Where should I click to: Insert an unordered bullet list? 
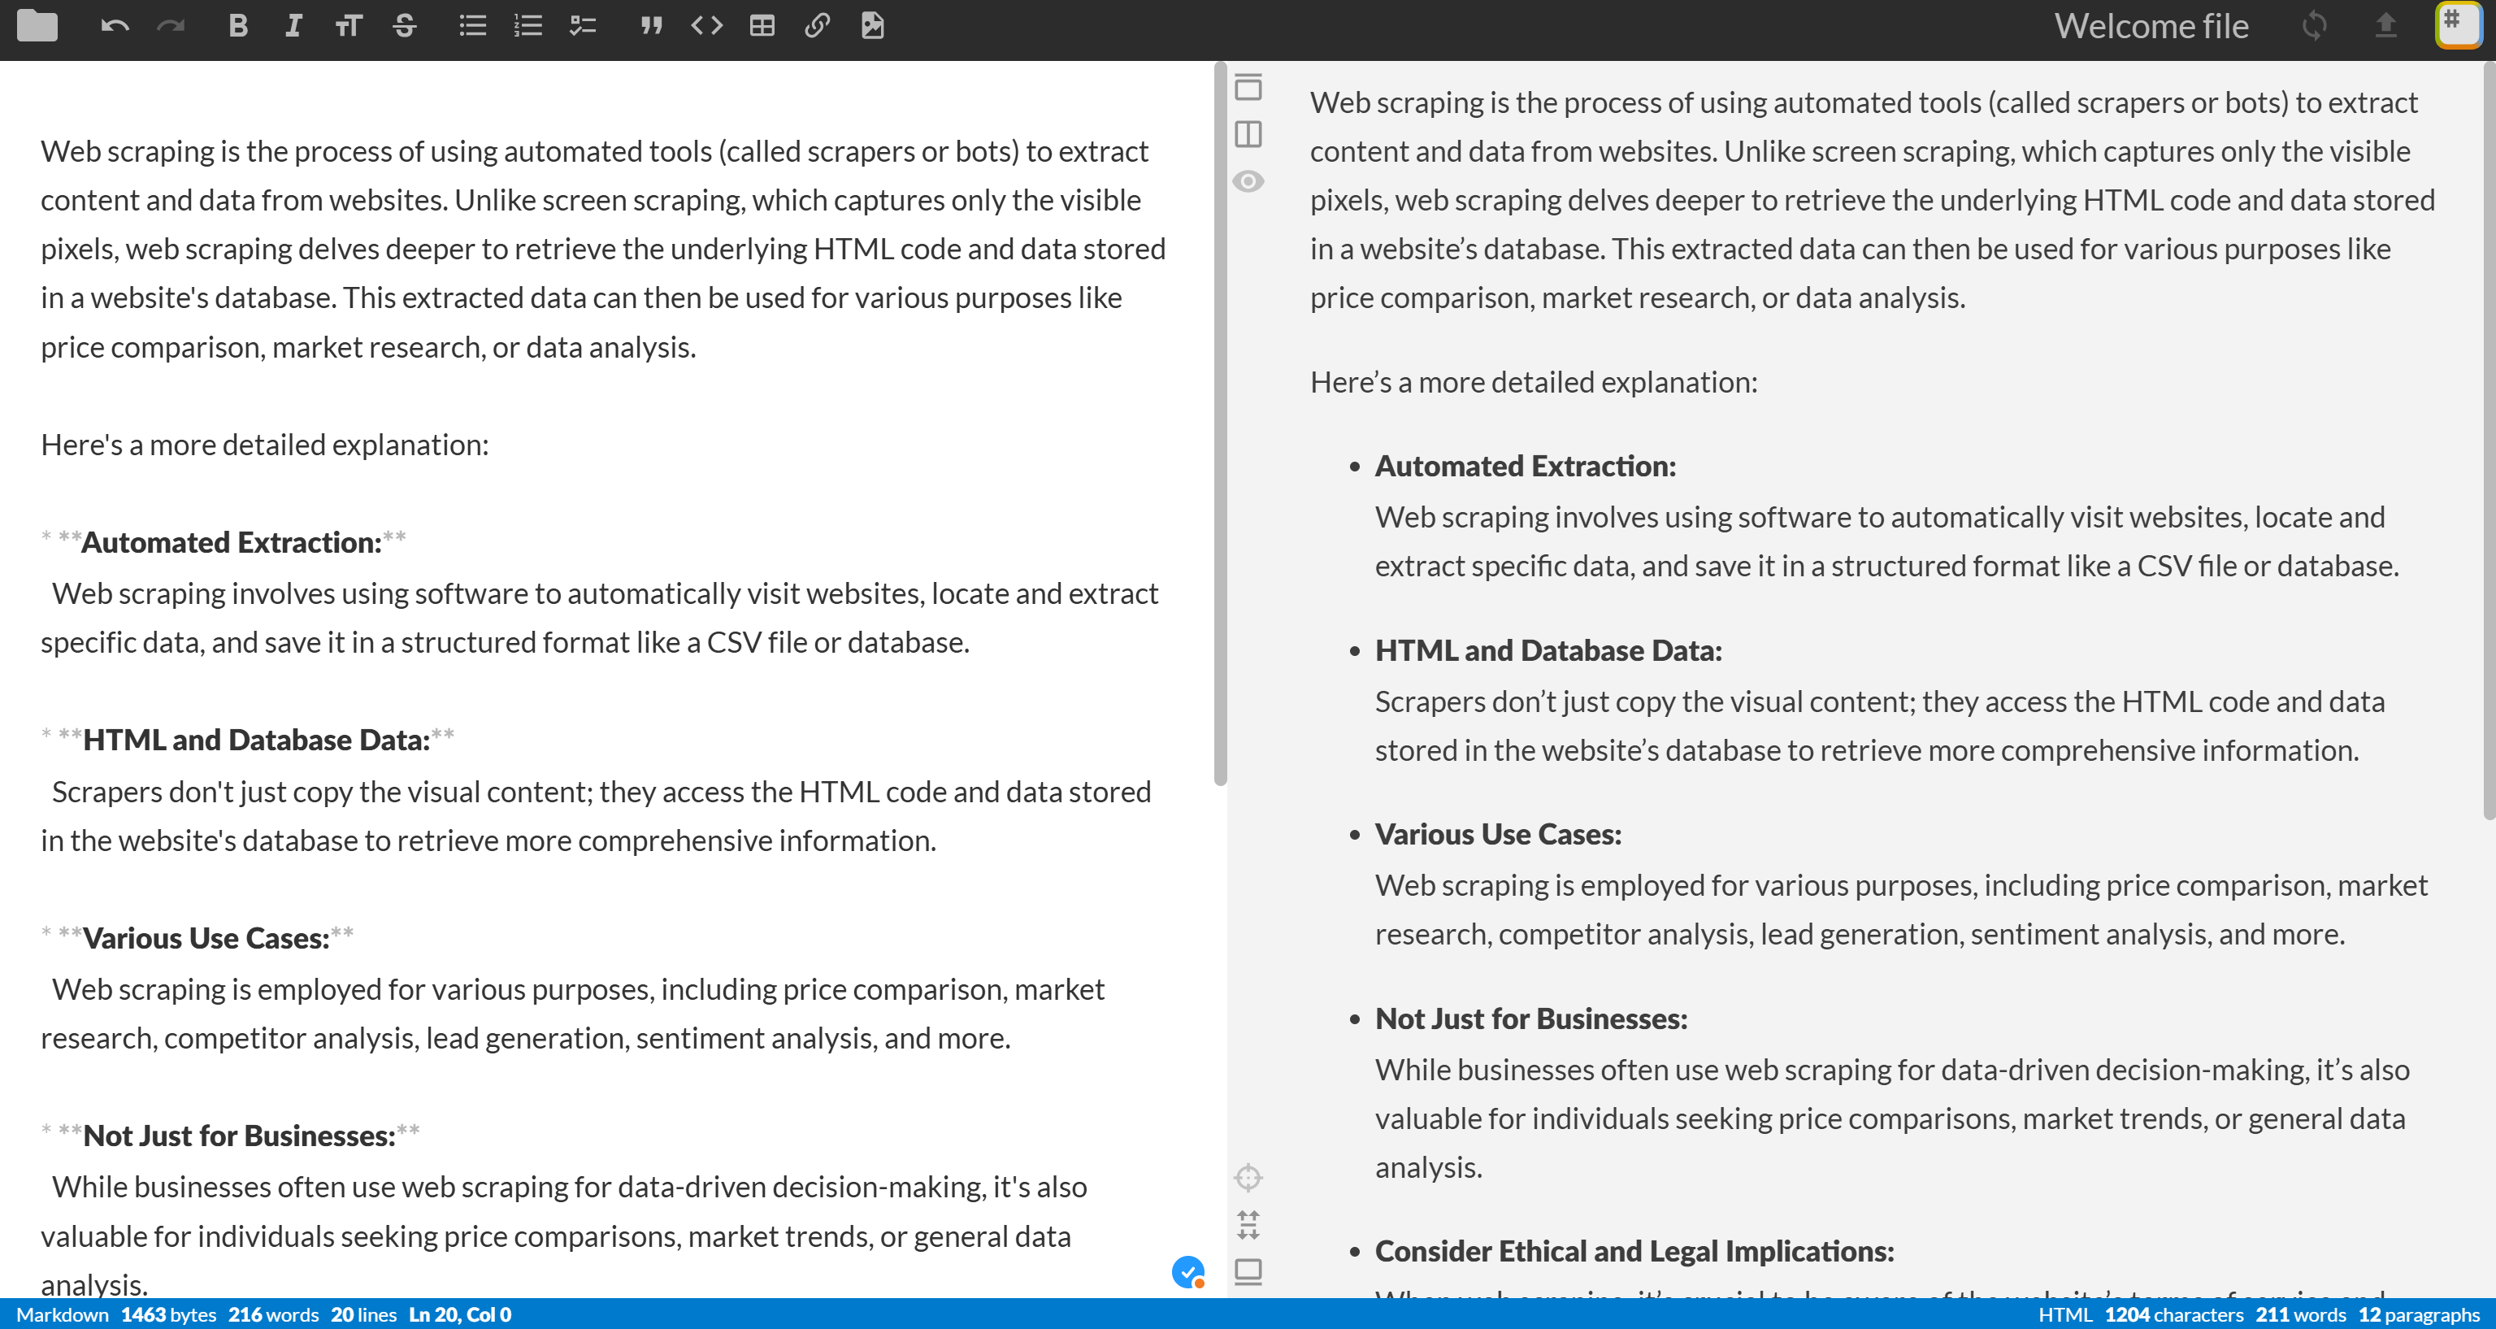pos(472,26)
